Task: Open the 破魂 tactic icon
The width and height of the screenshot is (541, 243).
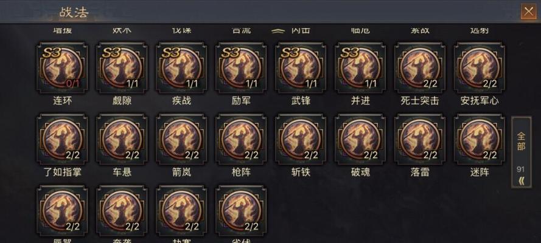Action: tap(360, 139)
